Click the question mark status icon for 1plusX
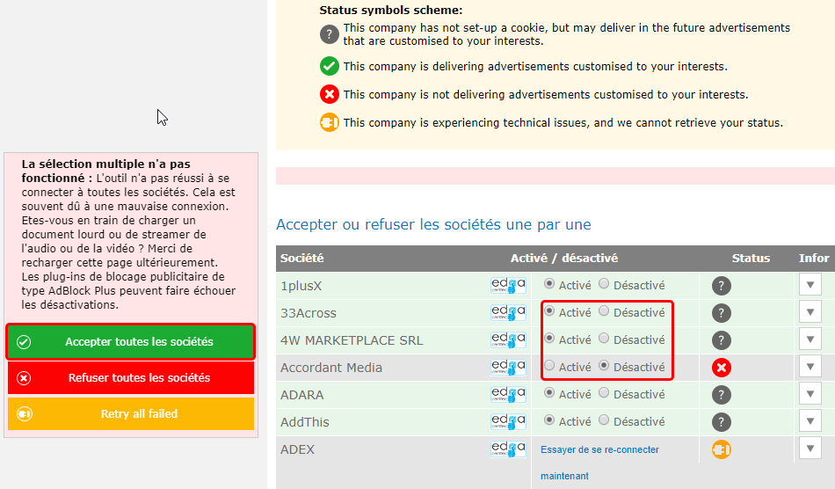The image size is (835, 489). pos(722,286)
